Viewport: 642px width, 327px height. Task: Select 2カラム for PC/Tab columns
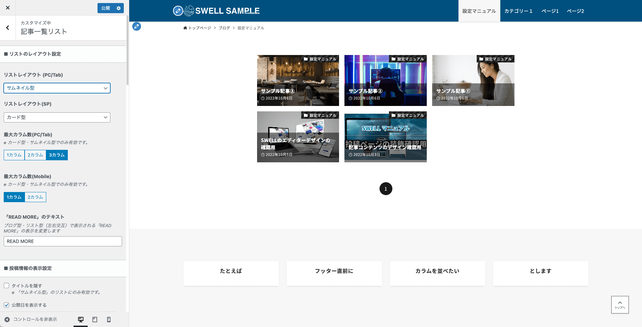35,155
